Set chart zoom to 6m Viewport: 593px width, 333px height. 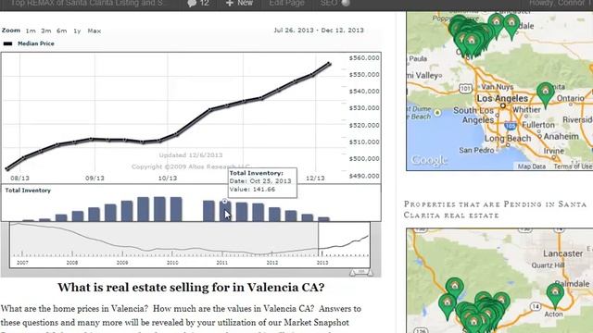click(x=62, y=31)
